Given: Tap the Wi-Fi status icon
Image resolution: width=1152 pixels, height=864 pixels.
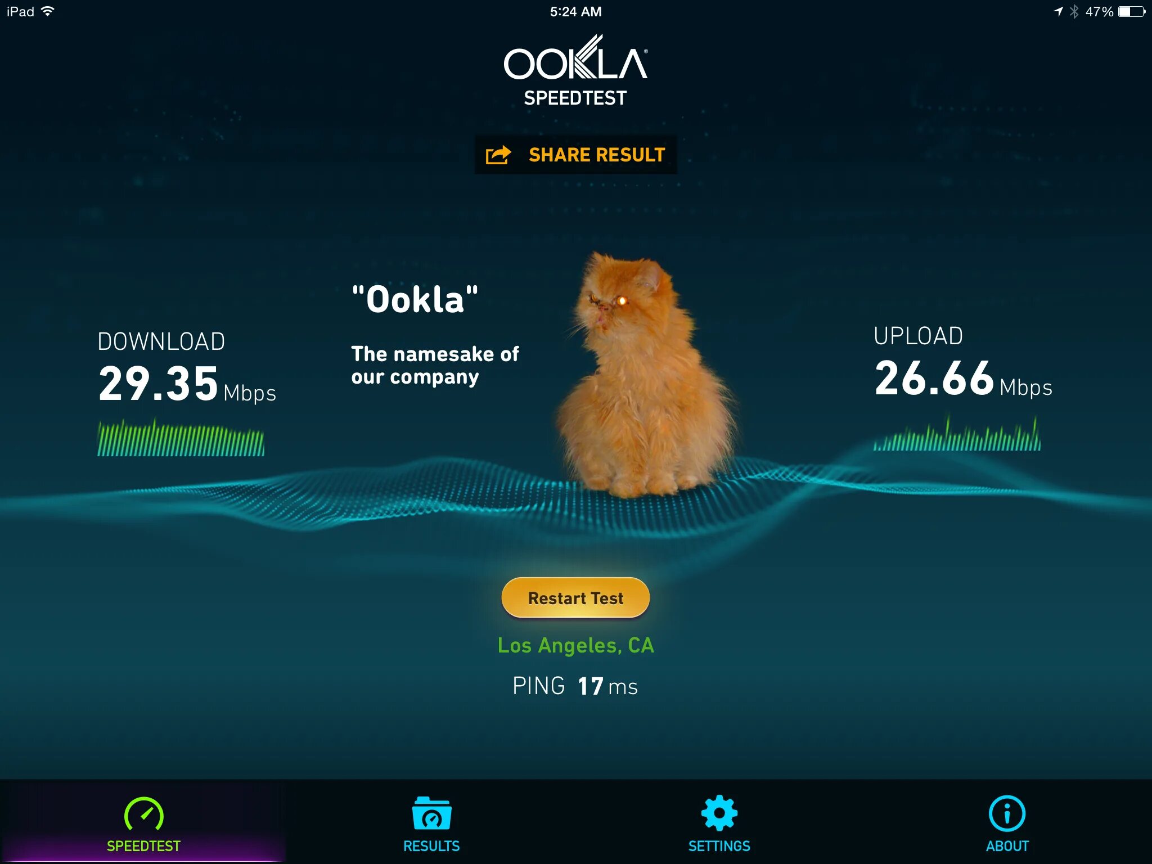Looking at the screenshot, I should (x=48, y=11).
